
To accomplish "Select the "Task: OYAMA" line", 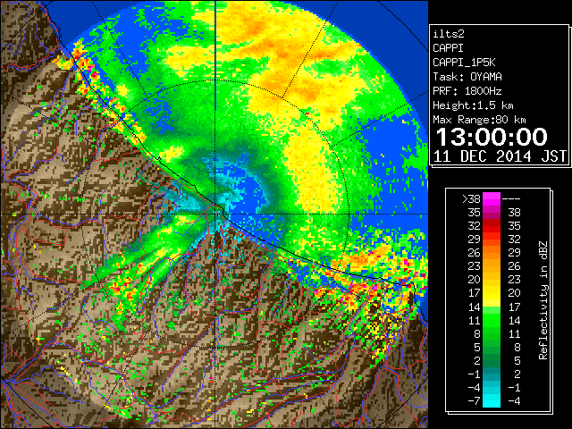I will (467, 77).
